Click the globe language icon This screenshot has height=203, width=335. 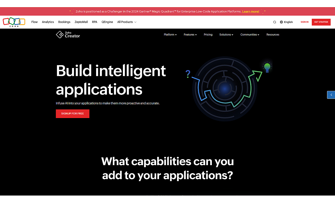(281, 22)
